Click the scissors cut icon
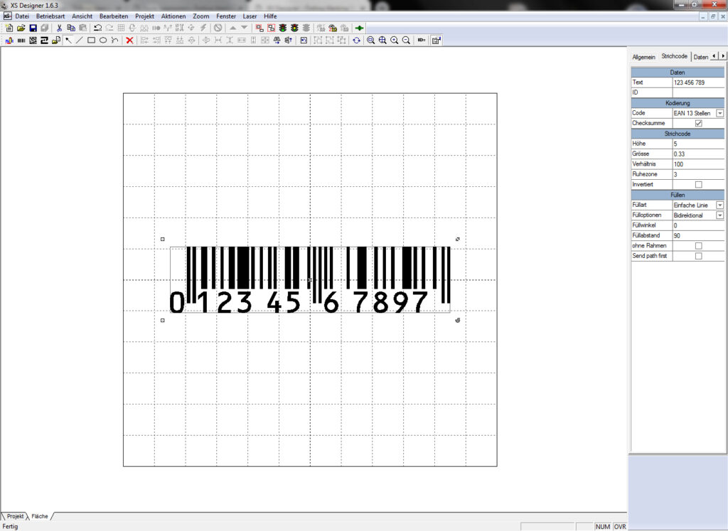This screenshot has width=728, height=531. 59,28
